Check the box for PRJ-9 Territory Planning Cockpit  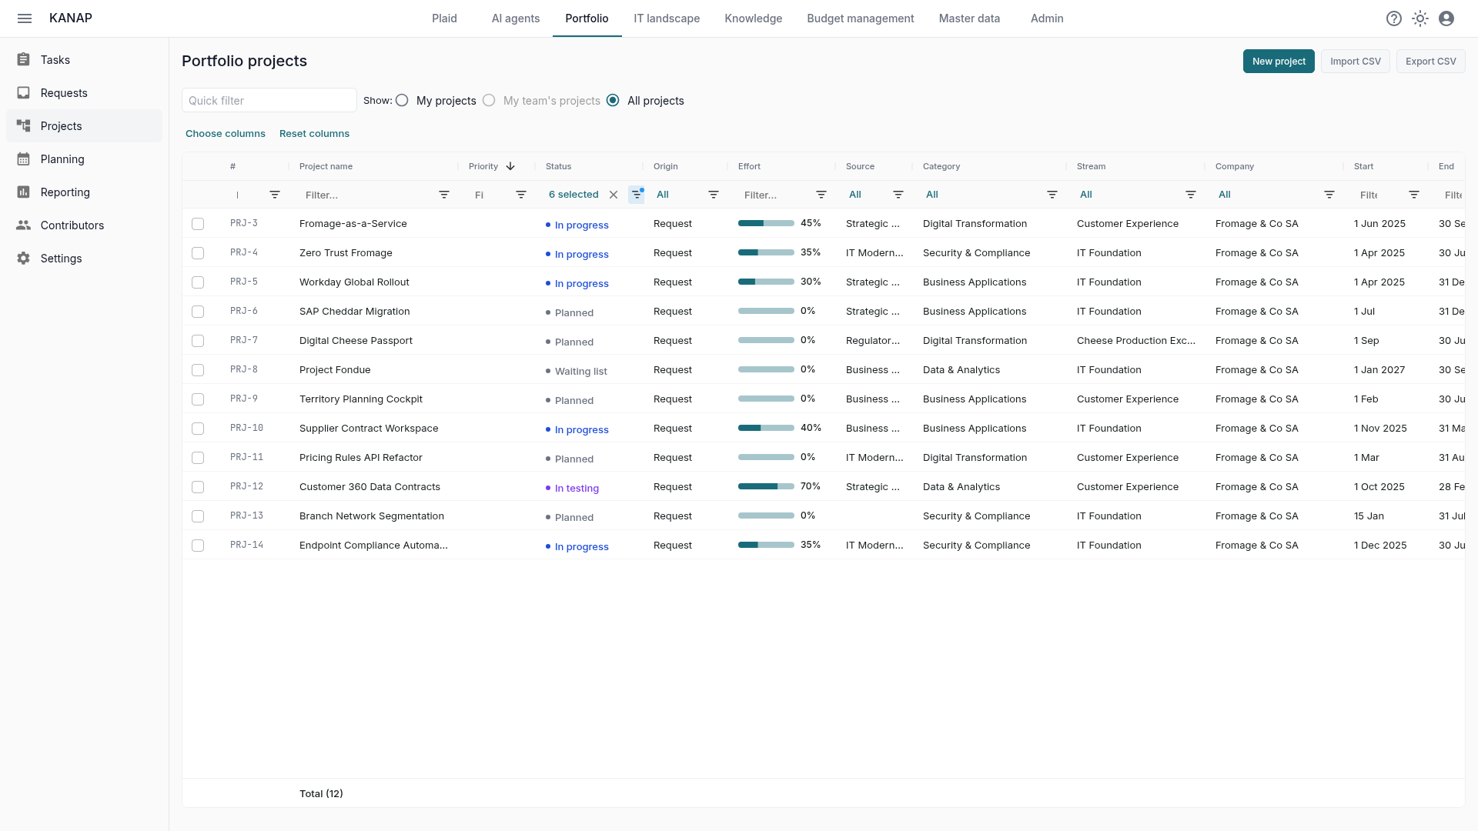pos(198,399)
